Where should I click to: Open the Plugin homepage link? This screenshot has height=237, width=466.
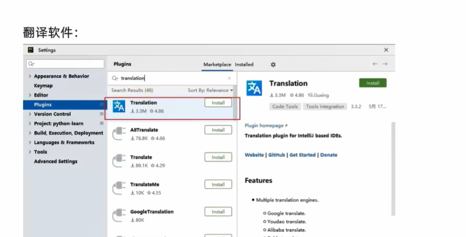[x=266, y=126]
